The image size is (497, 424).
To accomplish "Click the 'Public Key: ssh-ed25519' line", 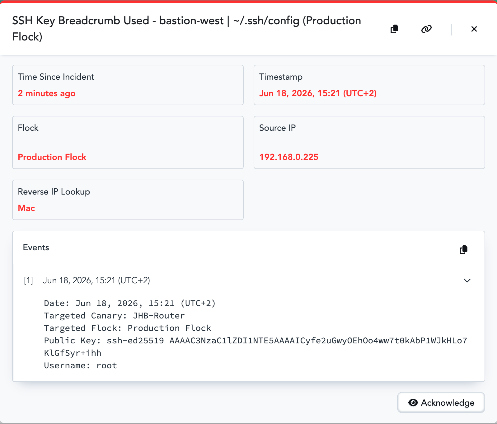I will (x=256, y=341).
